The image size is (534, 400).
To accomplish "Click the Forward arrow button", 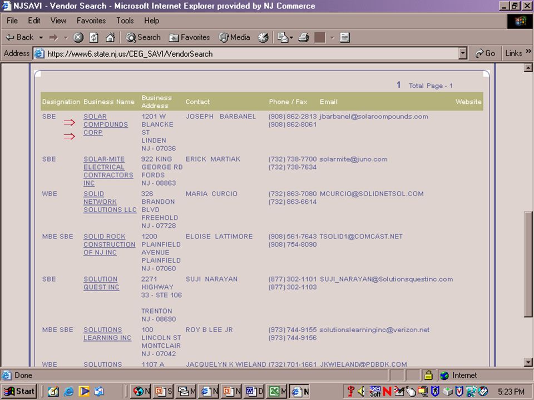I will [53, 37].
